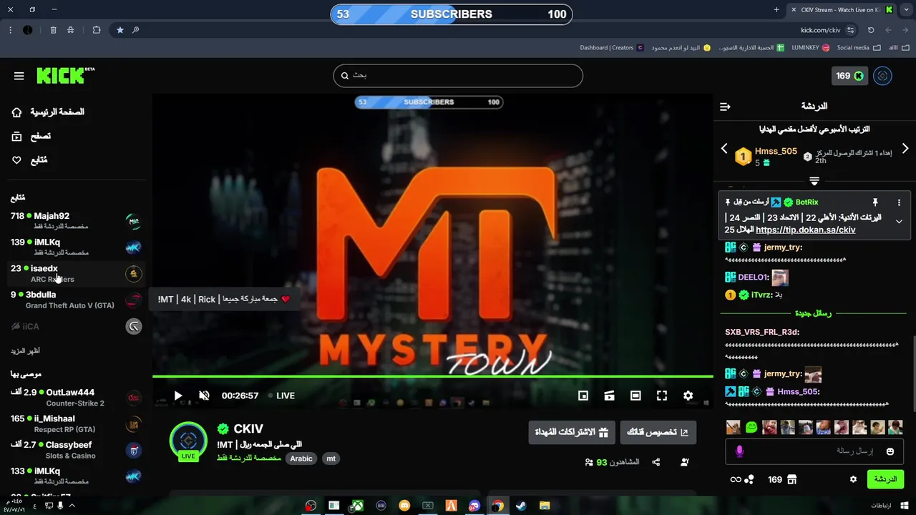Reload the page in browser
The height and width of the screenshot is (515, 916).
(871, 30)
